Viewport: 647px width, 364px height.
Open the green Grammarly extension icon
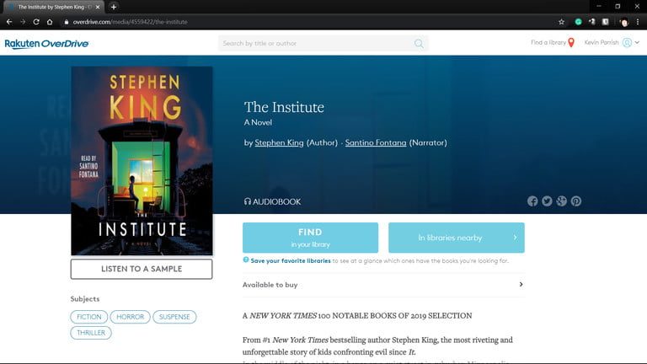[x=578, y=22]
